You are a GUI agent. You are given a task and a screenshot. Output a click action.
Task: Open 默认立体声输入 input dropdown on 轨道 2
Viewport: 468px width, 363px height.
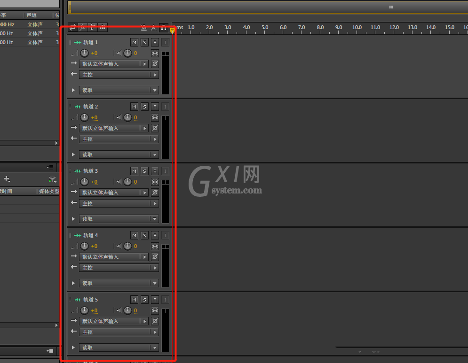[x=114, y=128]
